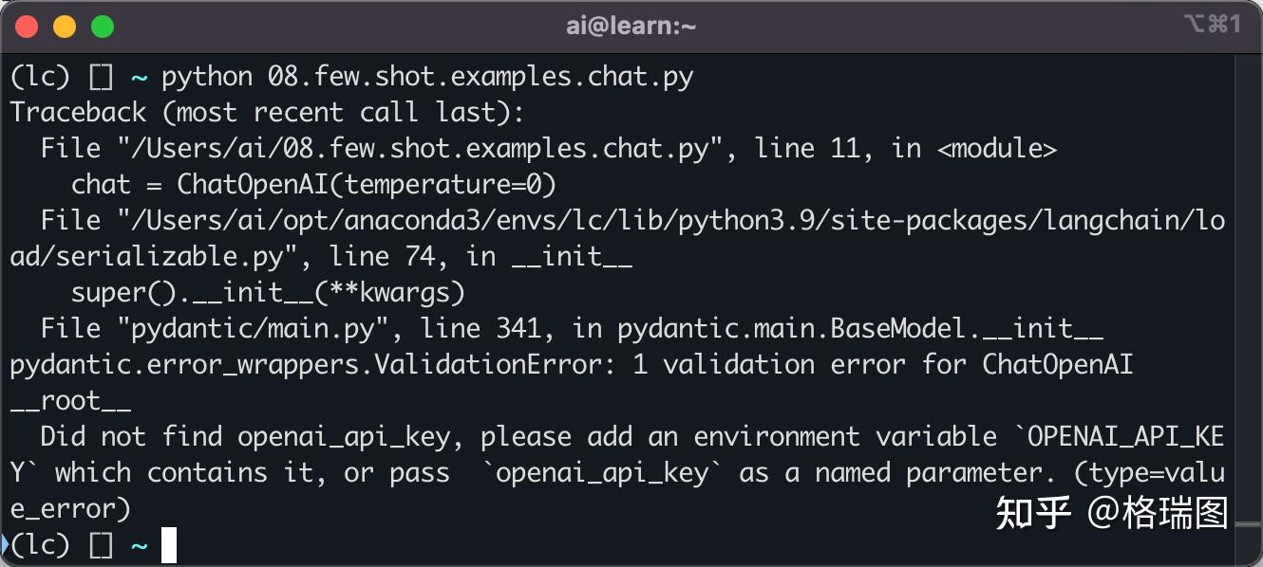Click the __root__ line in the error
This screenshot has width=1263, height=567.
point(70,401)
